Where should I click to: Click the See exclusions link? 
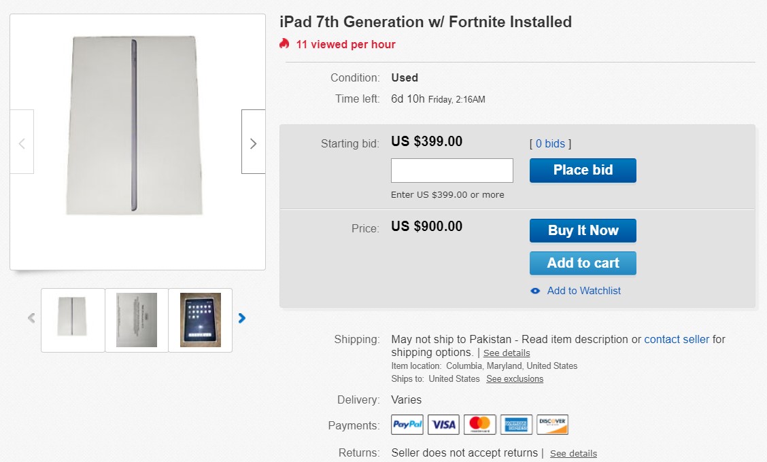click(514, 378)
